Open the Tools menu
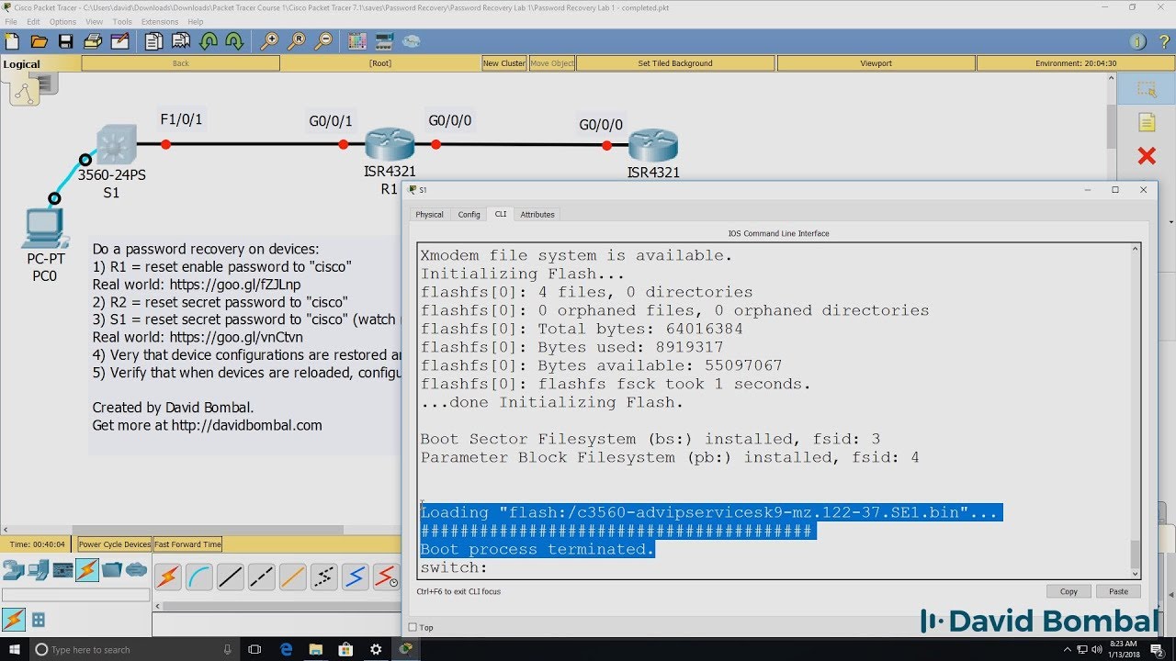1176x661 pixels. (x=122, y=21)
